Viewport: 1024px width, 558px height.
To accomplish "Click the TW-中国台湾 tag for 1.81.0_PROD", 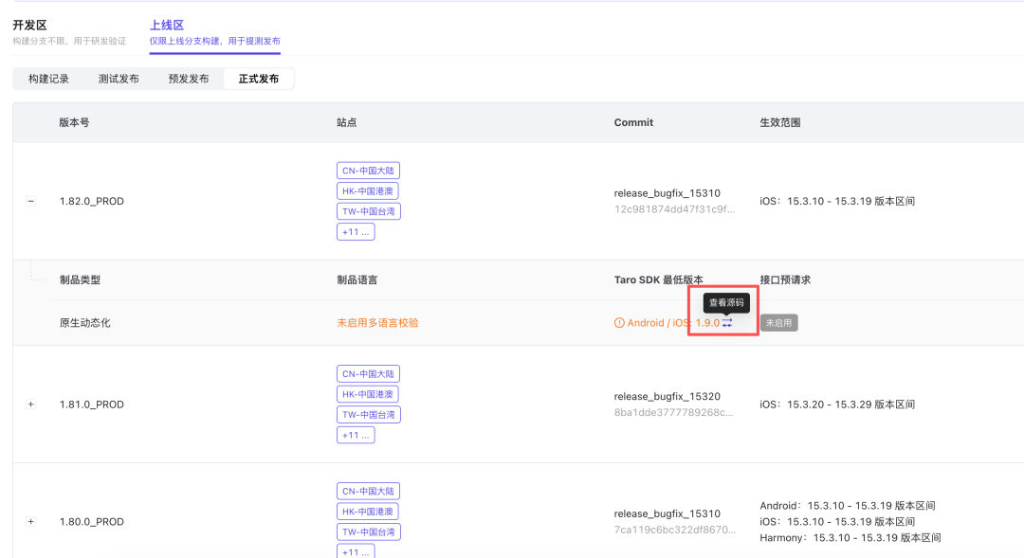I will click(369, 414).
